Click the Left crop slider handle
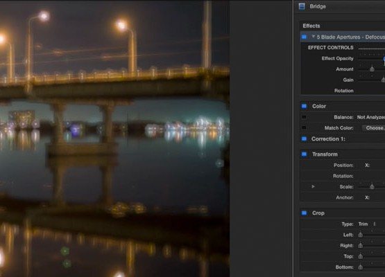The width and height of the screenshot is (385, 277). point(360,235)
